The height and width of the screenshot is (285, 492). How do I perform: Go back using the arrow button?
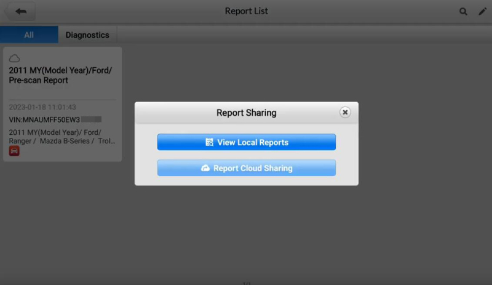(20, 12)
